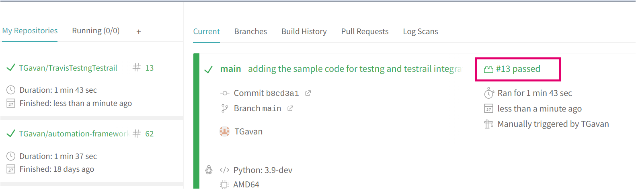Click the build number hash icon for automation-framework
The width and height of the screenshot is (636, 189).
(x=137, y=134)
